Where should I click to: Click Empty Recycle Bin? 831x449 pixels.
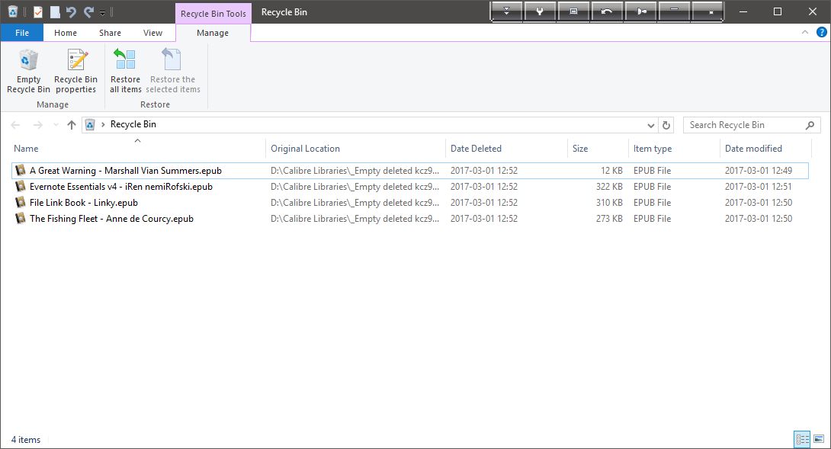[28, 71]
